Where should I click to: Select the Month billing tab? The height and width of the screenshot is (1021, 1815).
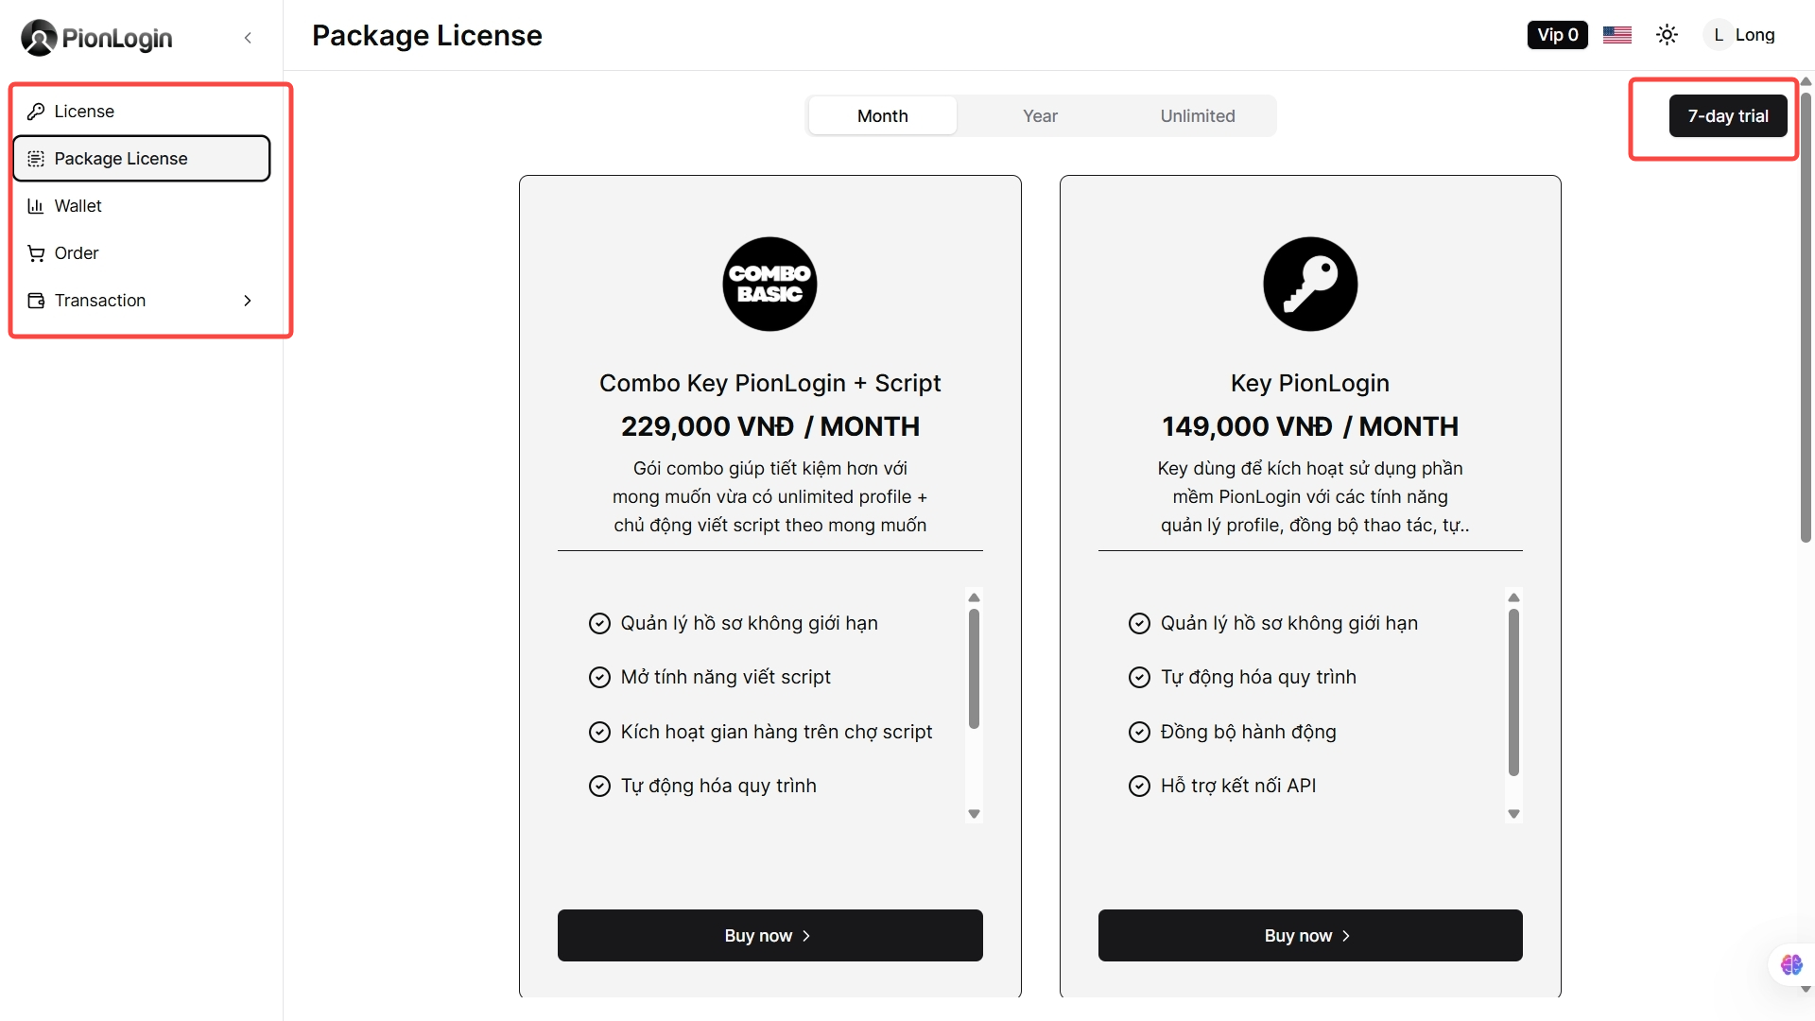click(882, 116)
